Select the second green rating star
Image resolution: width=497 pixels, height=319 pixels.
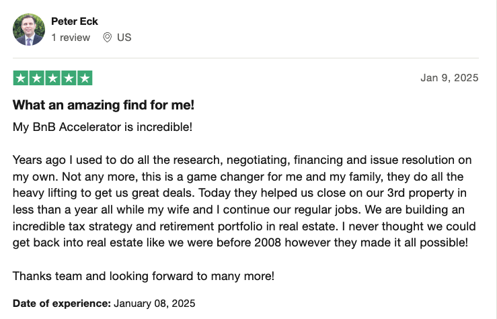click(36, 78)
